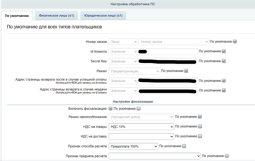
Task: Uncheck По умолчанию next to Номер заказа
Action: pyautogui.click(x=235, y=41)
